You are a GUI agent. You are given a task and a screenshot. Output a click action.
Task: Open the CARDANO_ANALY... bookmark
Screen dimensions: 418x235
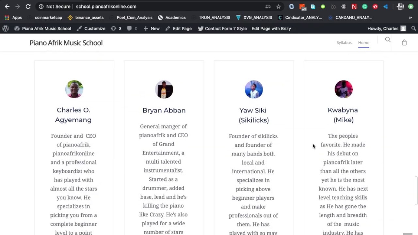pos(350,18)
